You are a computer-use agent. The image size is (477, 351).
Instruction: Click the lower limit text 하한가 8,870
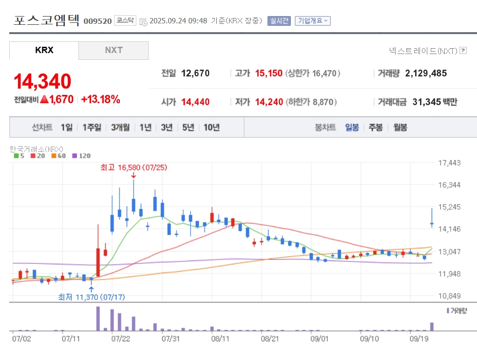click(x=311, y=102)
